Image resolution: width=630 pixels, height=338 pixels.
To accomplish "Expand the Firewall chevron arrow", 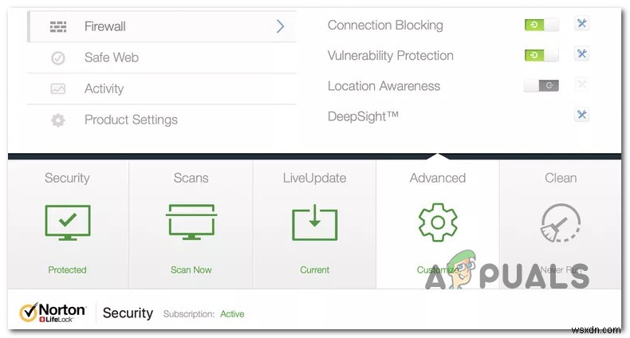I will [280, 26].
